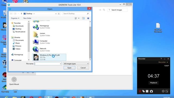Click the file list vertical scrollbar
This screenshot has height=98, width=174.
pyautogui.click(x=90, y=42)
